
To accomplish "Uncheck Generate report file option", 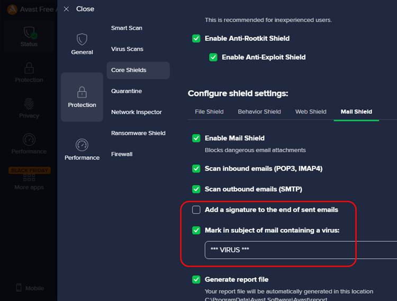I will pyautogui.click(x=196, y=279).
